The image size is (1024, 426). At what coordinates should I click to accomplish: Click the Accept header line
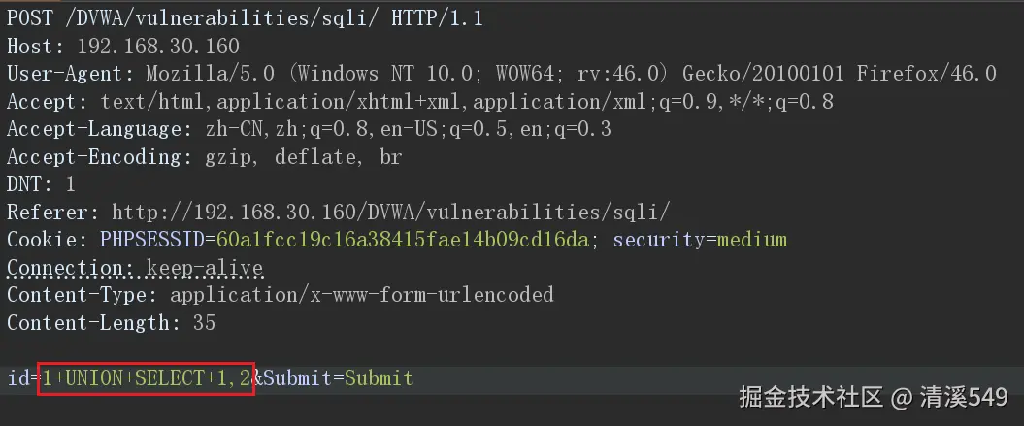(x=420, y=102)
